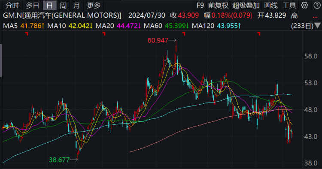Click the second red event flag marker
The image size is (322, 169).
click(x=104, y=34)
